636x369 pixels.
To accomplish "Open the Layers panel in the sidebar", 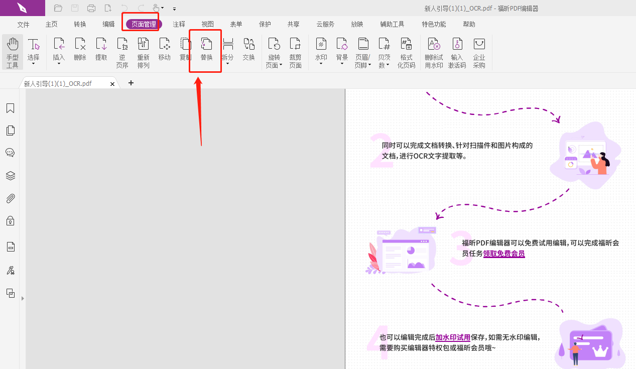I will [x=10, y=175].
